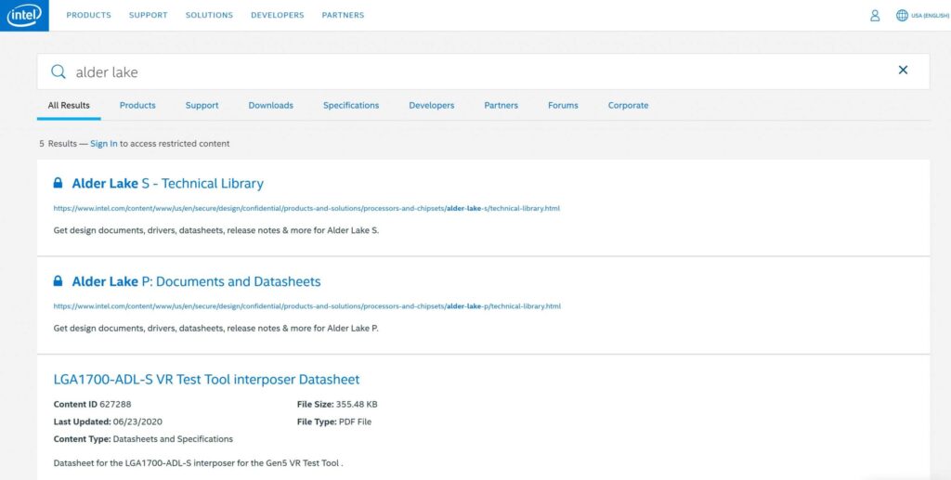
Task: Click the Alder Lake P description text
Action: [215, 329]
